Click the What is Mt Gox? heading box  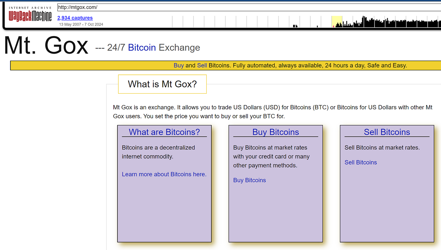tap(162, 84)
